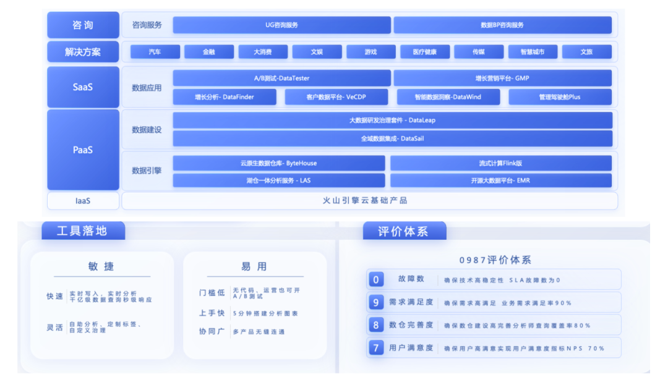The width and height of the screenshot is (668, 382).
Task: Click the 数据应用 row label
Action: click(147, 88)
